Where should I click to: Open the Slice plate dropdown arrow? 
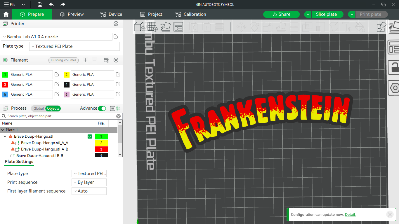(x=308, y=14)
